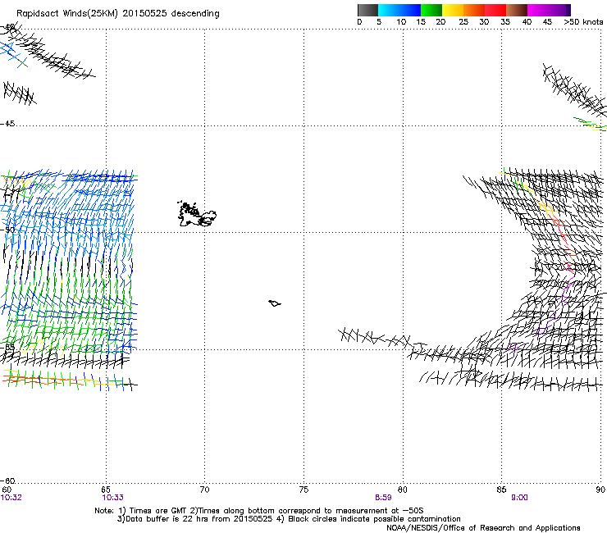Click the purple '10:33' time label

click(x=112, y=498)
